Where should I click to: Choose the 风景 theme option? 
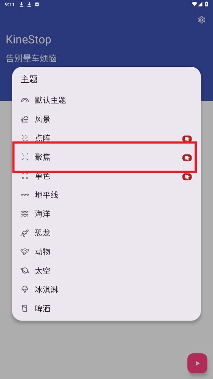tap(106, 119)
